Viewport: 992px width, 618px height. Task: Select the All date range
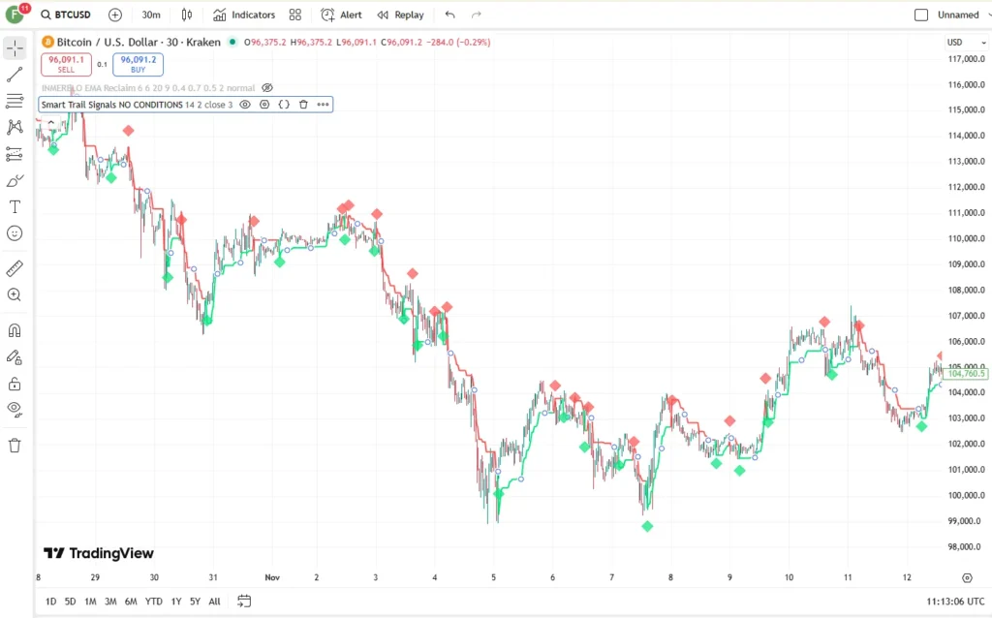tap(214, 602)
